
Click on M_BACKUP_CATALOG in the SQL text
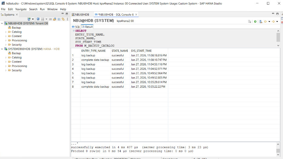(99, 46)
